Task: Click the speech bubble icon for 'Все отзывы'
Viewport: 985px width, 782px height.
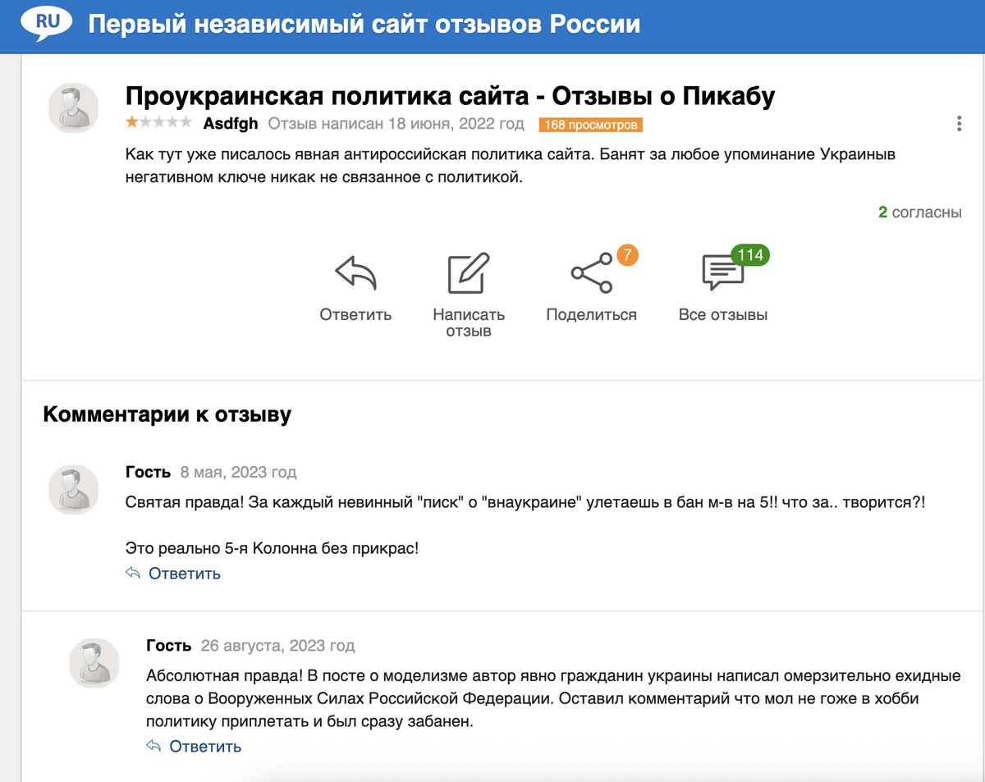Action: point(722,273)
